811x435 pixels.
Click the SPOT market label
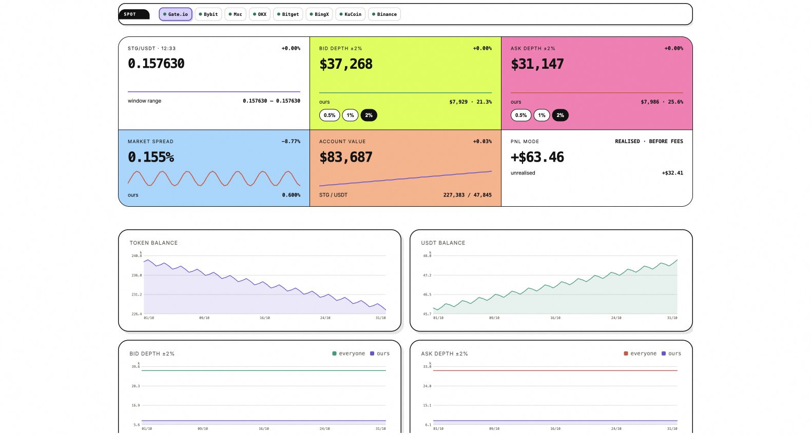point(133,14)
